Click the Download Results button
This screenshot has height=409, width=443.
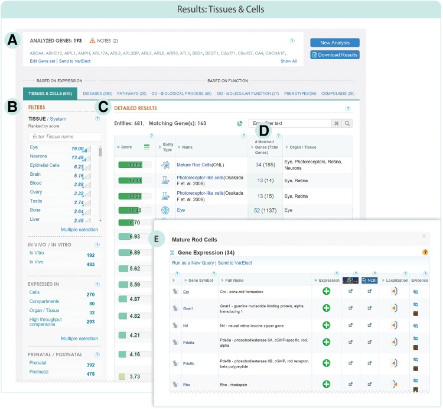point(334,55)
